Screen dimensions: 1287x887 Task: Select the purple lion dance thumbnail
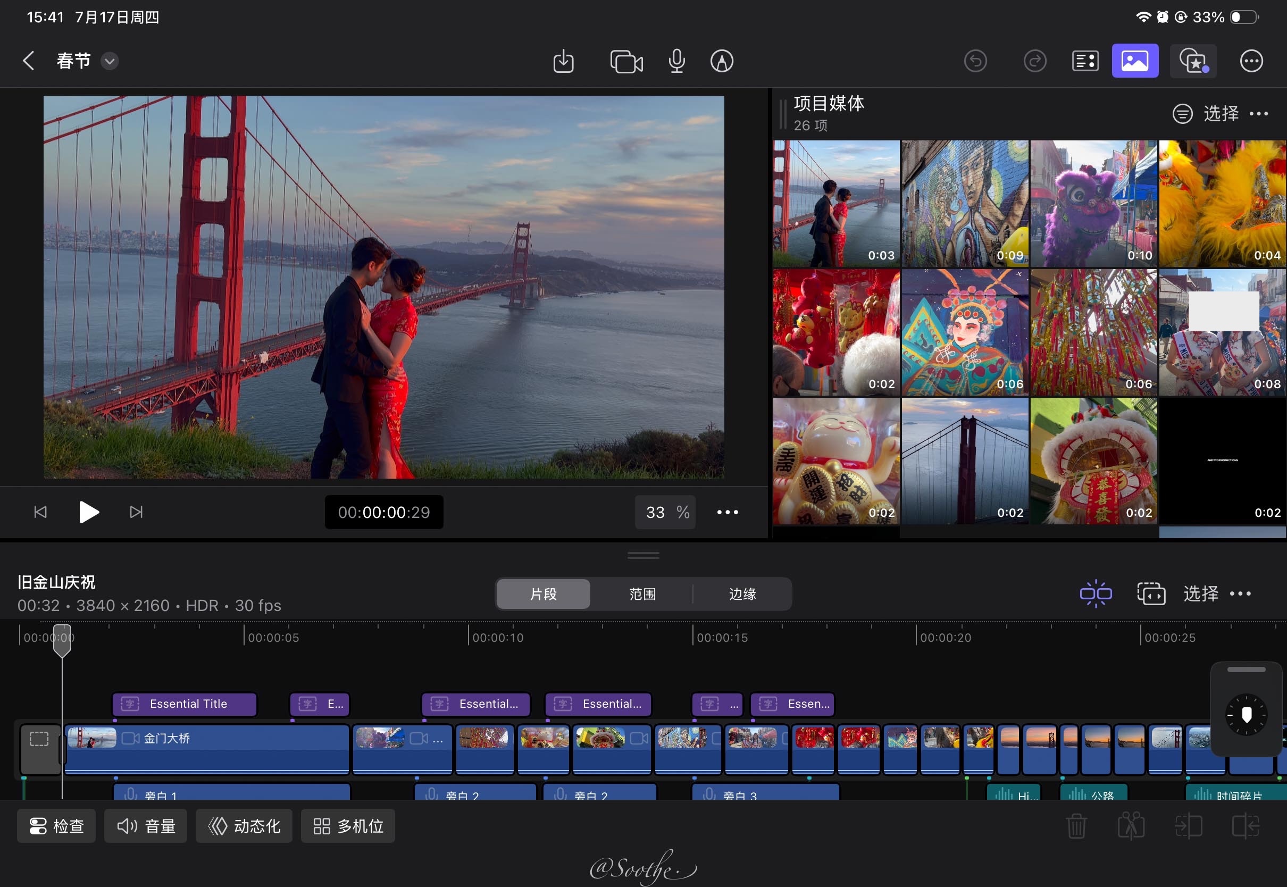[1093, 204]
